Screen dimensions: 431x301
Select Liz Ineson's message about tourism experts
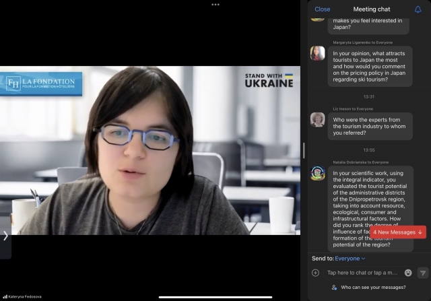pos(369,126)
